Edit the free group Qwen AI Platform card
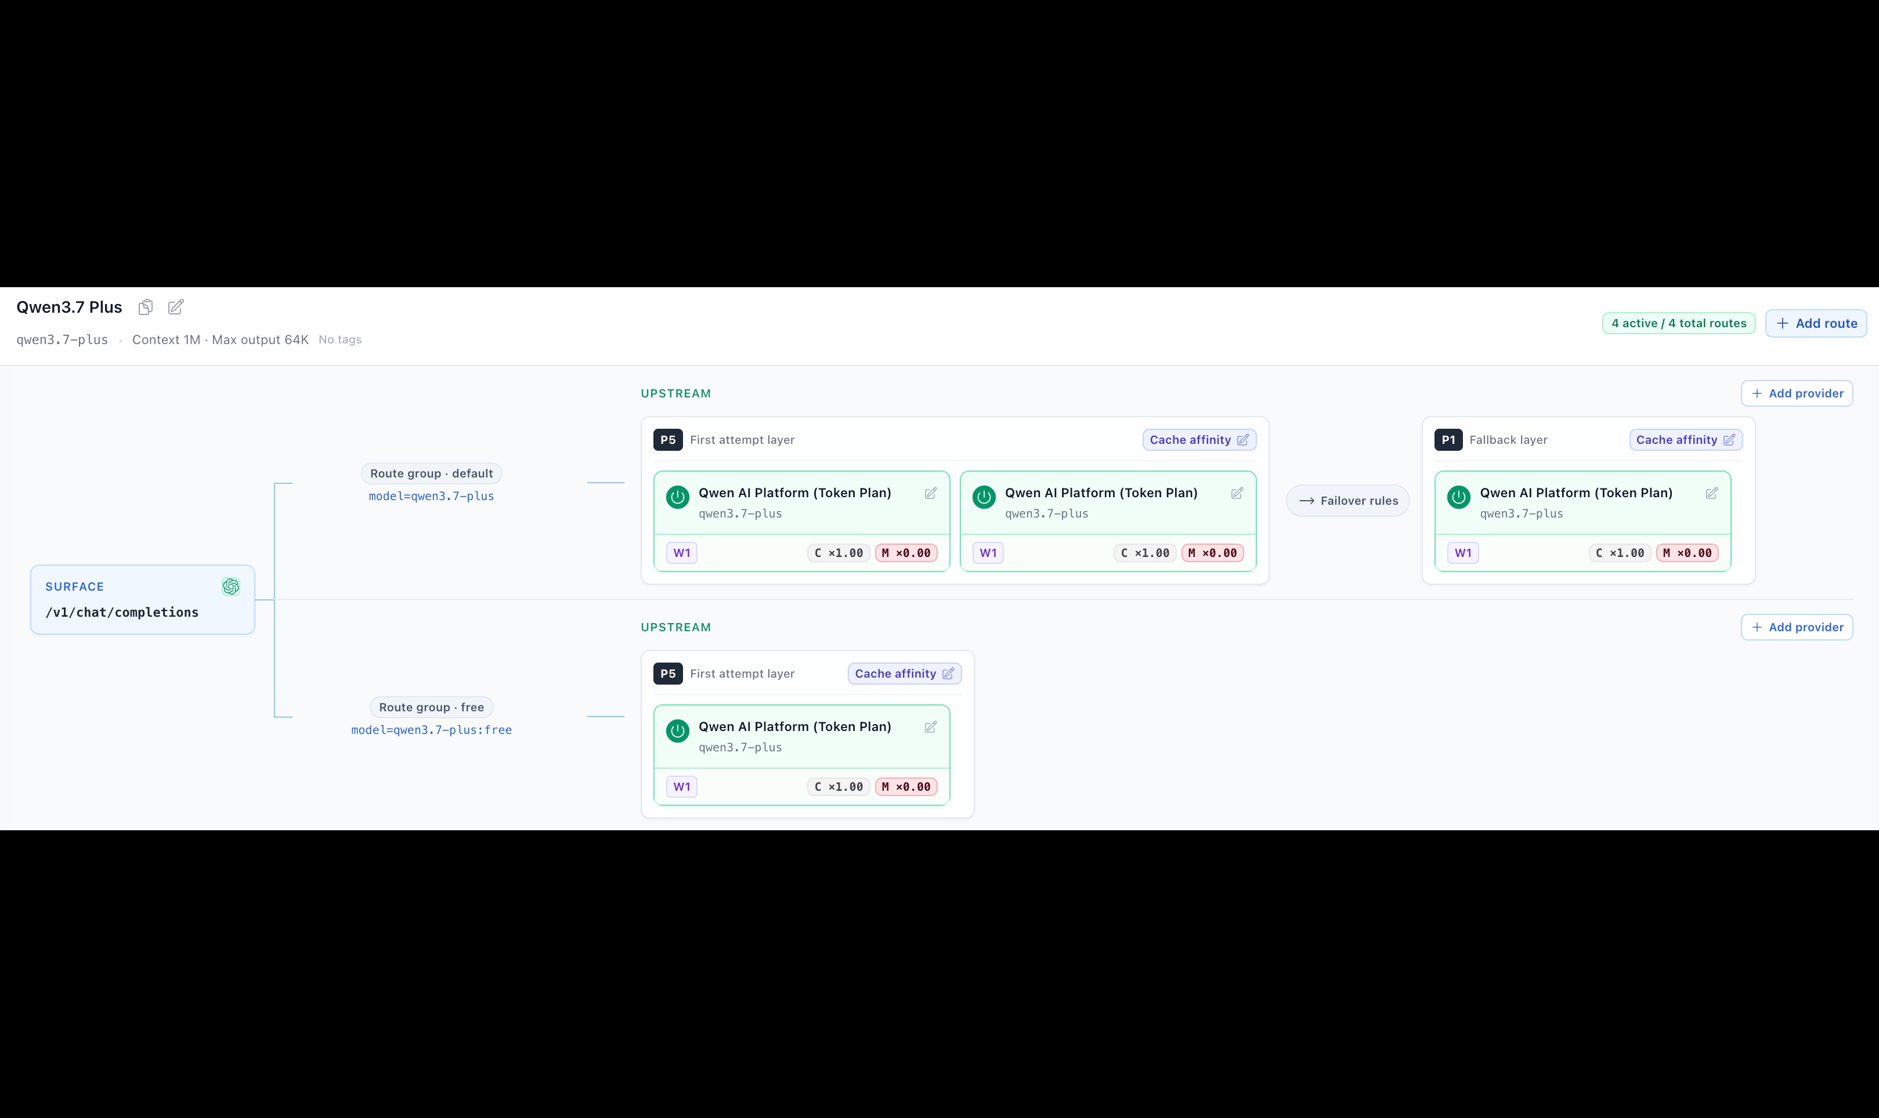 tap(930, 727)
